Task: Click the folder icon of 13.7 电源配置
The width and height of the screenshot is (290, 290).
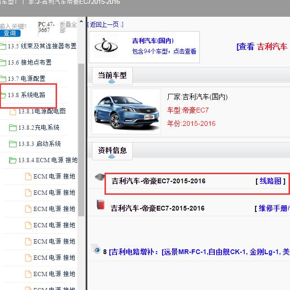Action: click(x=3, y=79)
